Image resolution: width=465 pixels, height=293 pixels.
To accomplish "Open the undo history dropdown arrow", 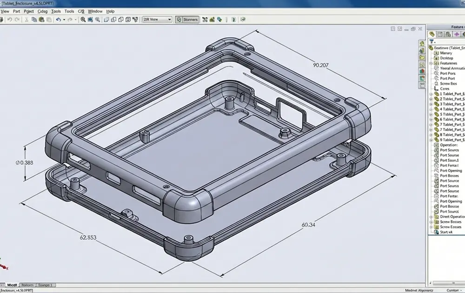I will (64, 20).
